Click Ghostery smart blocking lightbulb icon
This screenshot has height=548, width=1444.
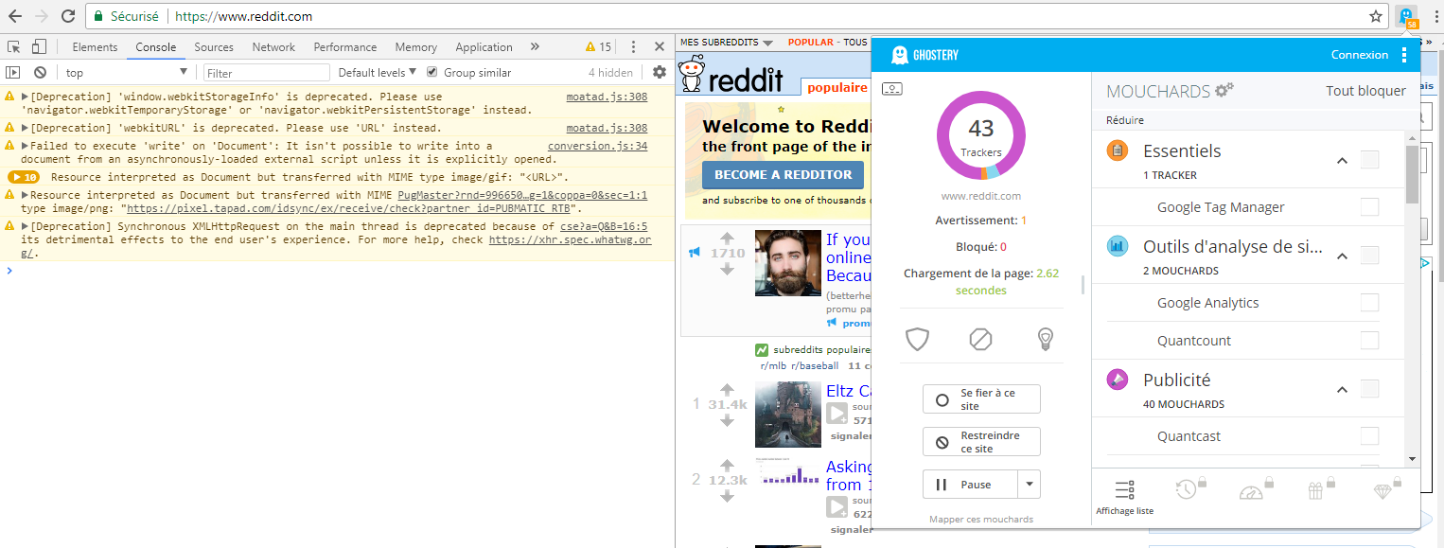[1046, 339]
